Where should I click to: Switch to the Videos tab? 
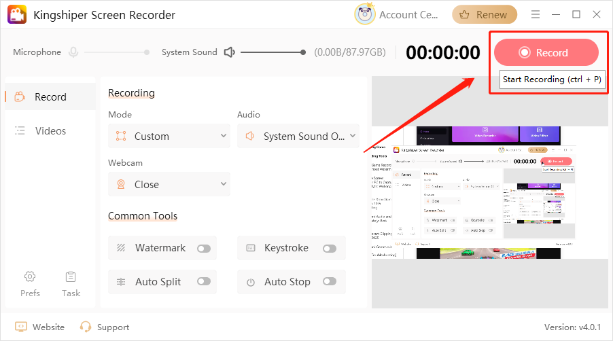(50, 130)
